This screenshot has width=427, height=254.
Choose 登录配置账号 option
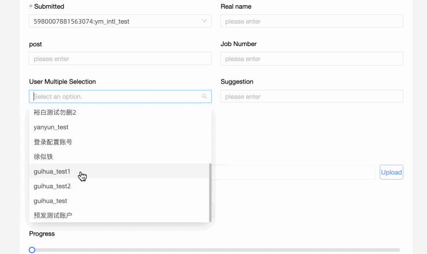53,142
